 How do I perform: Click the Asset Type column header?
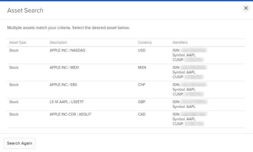pos(18,43)
